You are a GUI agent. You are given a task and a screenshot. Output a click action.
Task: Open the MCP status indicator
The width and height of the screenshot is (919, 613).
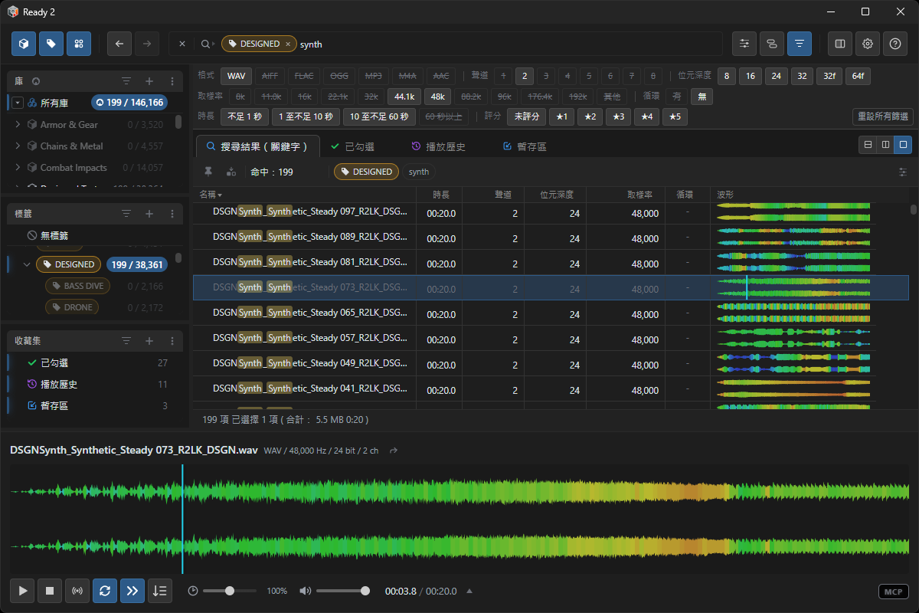tap(893, 592)
